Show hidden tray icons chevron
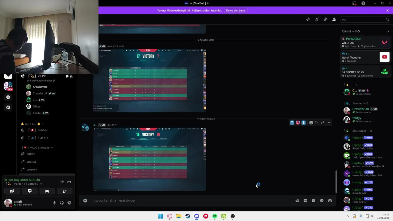The width and height of the screenshot is (393, 221). tap(348, 216)
